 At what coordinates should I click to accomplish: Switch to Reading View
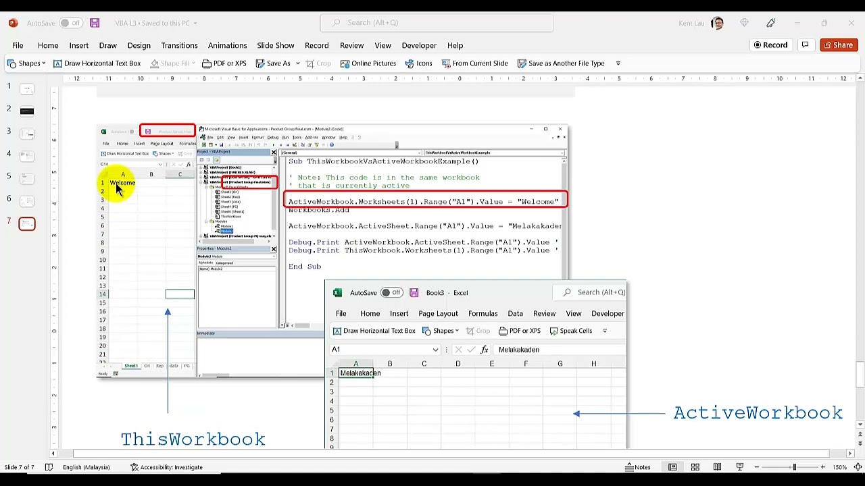coord(717,467)
